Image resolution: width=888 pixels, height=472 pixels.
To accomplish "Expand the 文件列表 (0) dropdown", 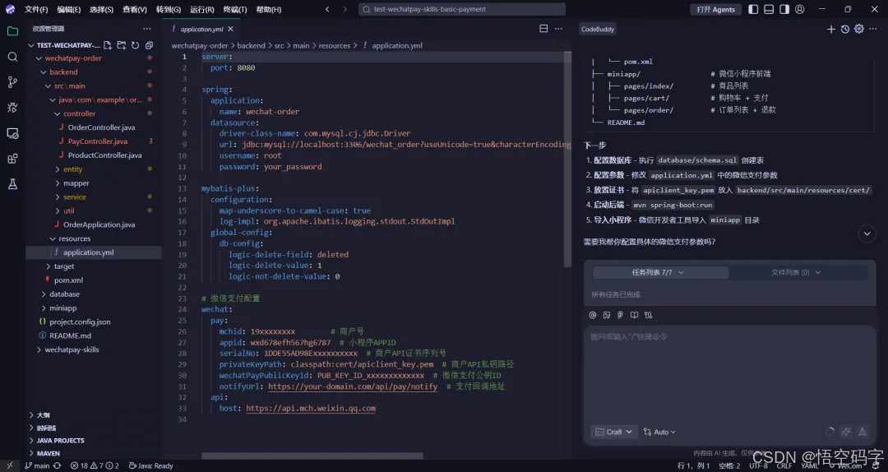I will [x=796, y=272].
